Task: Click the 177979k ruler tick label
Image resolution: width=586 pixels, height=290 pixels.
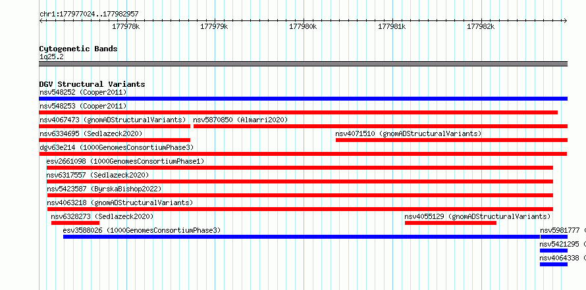Action: 214,26
